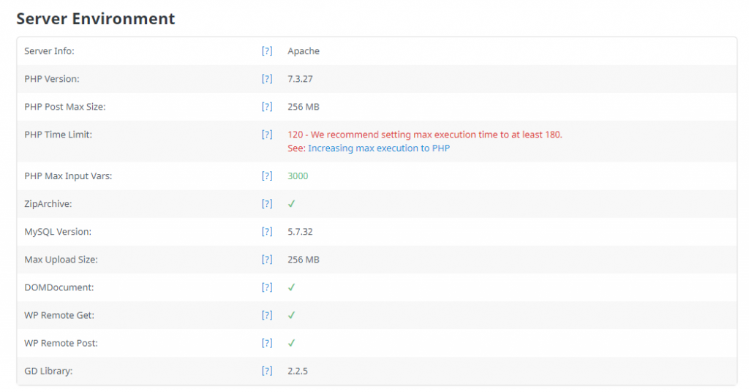
Task: Show help for GD Library
Action: 267,371
